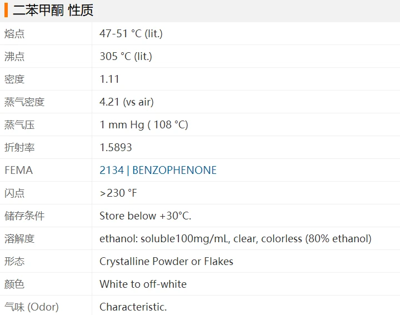Viewport: 400px width, 315px height.
Task: Click the orange bar beside section title
Action: tap(6, 11)
